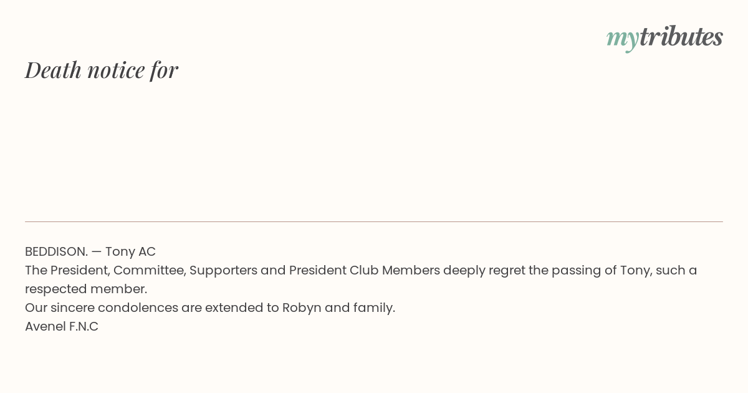Click the dark "tributes" part of logo

(681, 37)
